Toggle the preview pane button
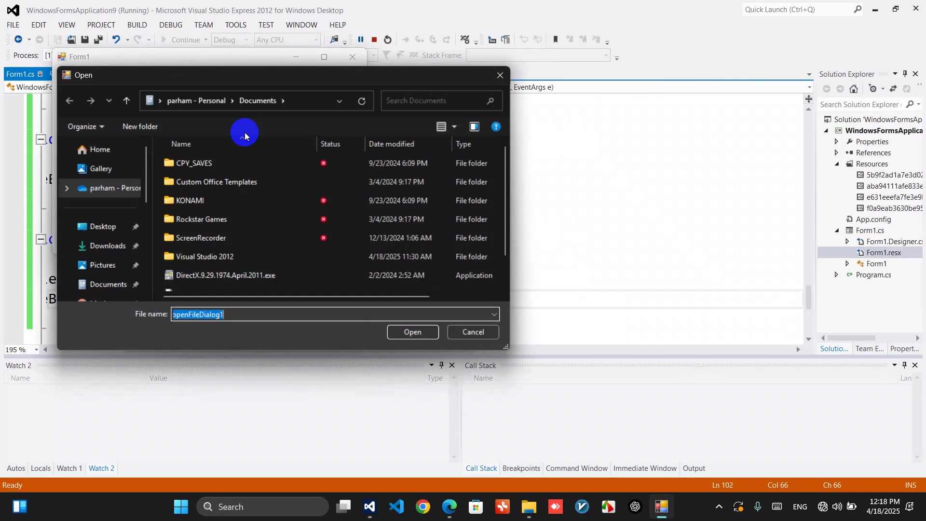This screenshot has width=926, height=521. (x=475, y=126)
